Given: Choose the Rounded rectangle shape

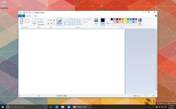Looking at the screenshot, I should pos(75,20).
